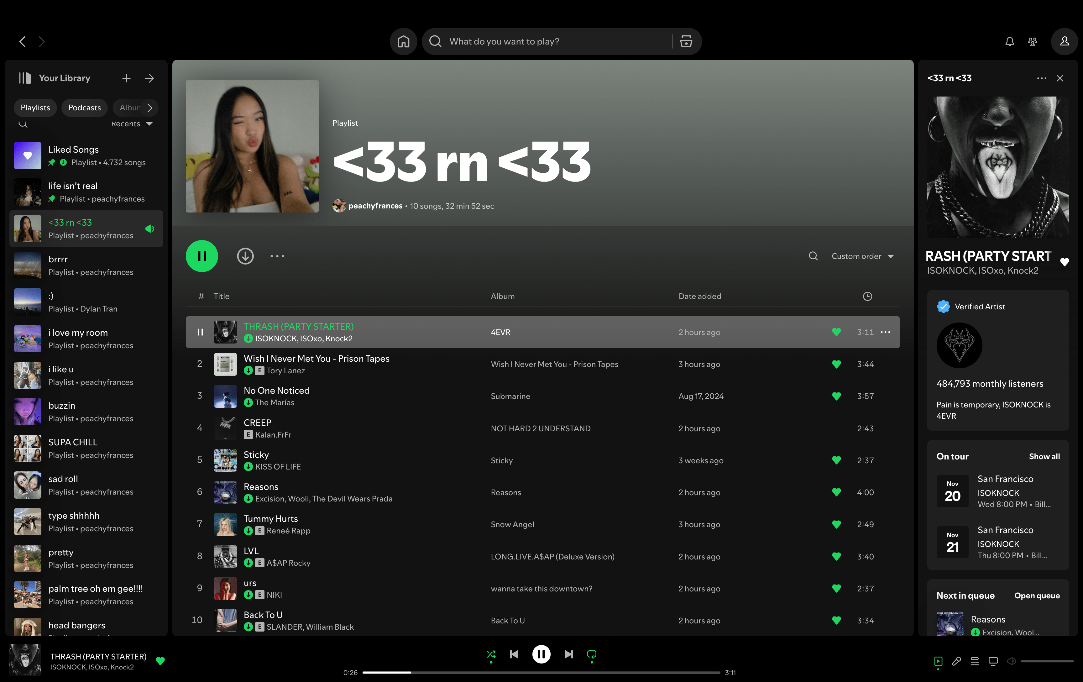This screenshot has height=682, width=1083.
Task: Unlike the song in the Now Playing panel
Action: pyautogui.click(x=1064, y=262)
